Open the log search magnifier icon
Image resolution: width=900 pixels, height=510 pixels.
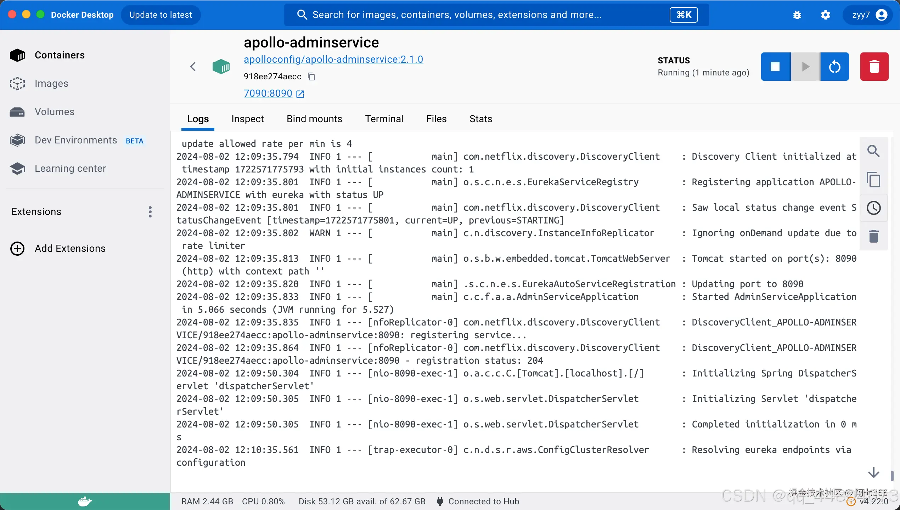coord(873,151)
